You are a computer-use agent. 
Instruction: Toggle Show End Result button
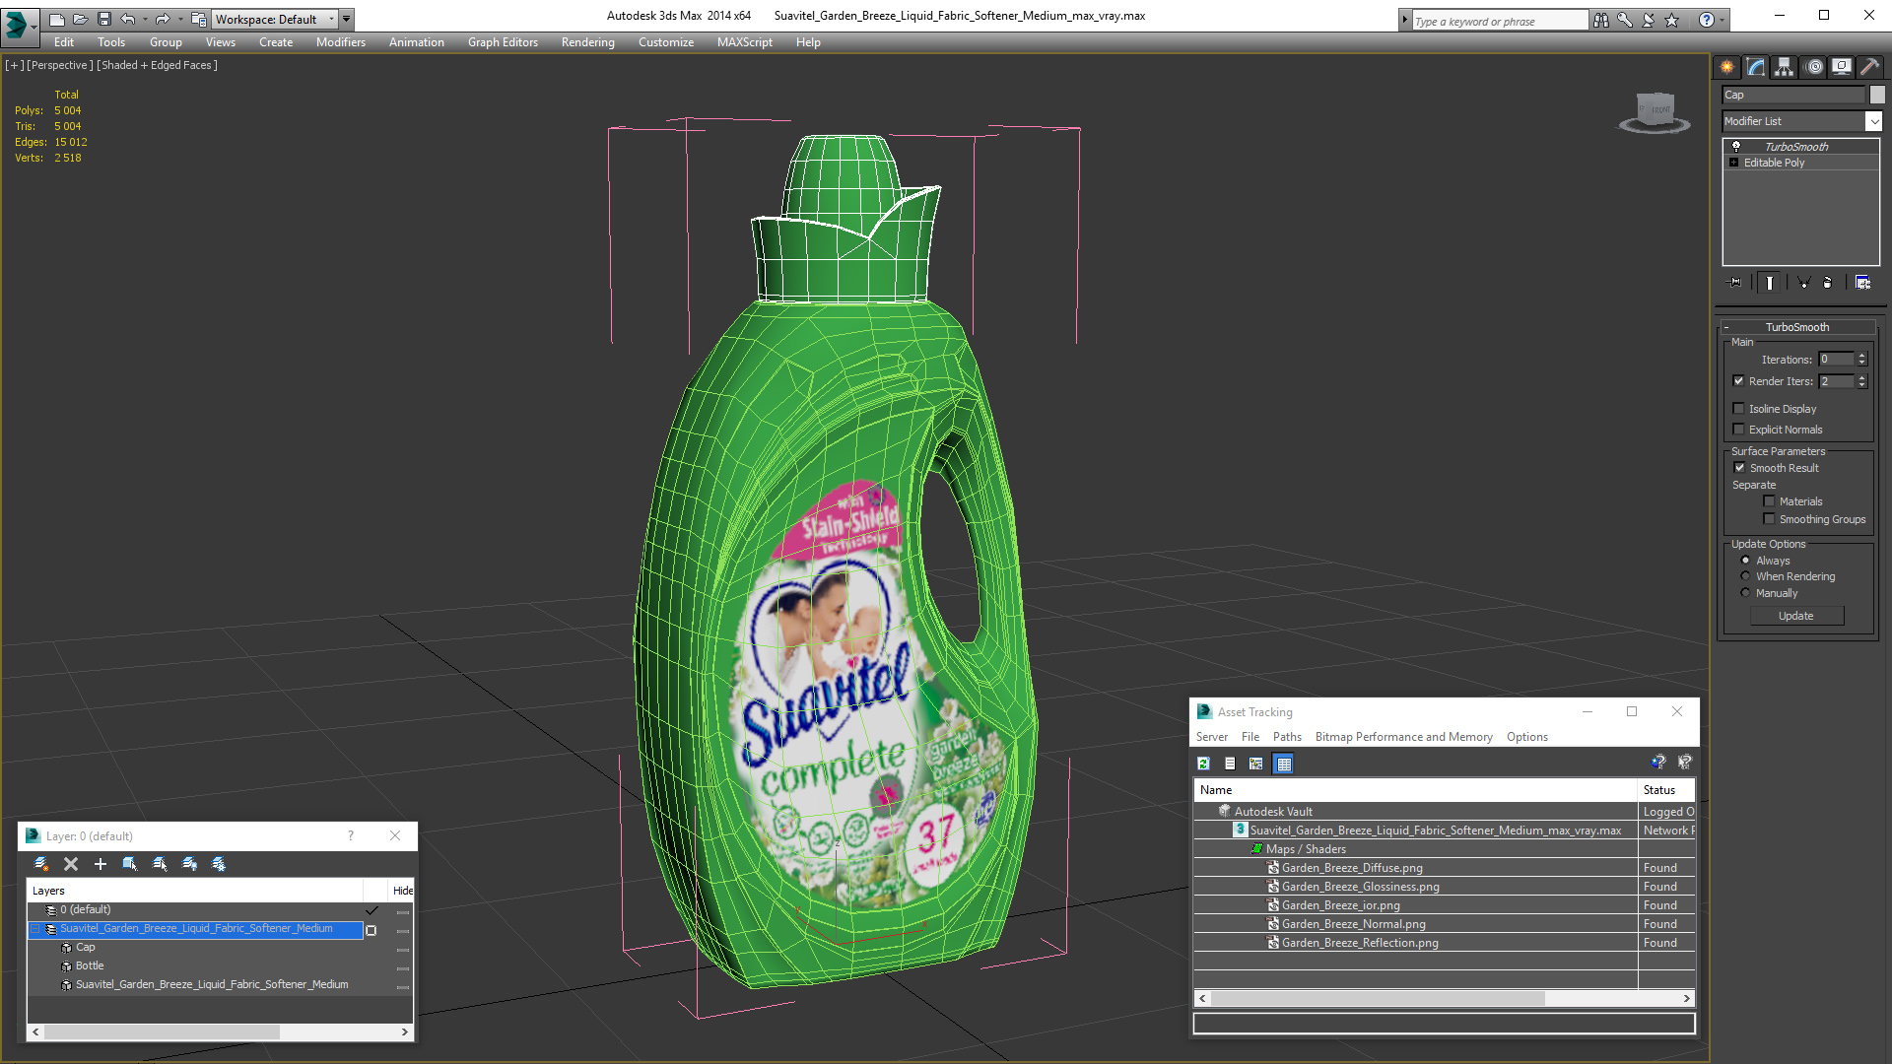click(1770, 283)
